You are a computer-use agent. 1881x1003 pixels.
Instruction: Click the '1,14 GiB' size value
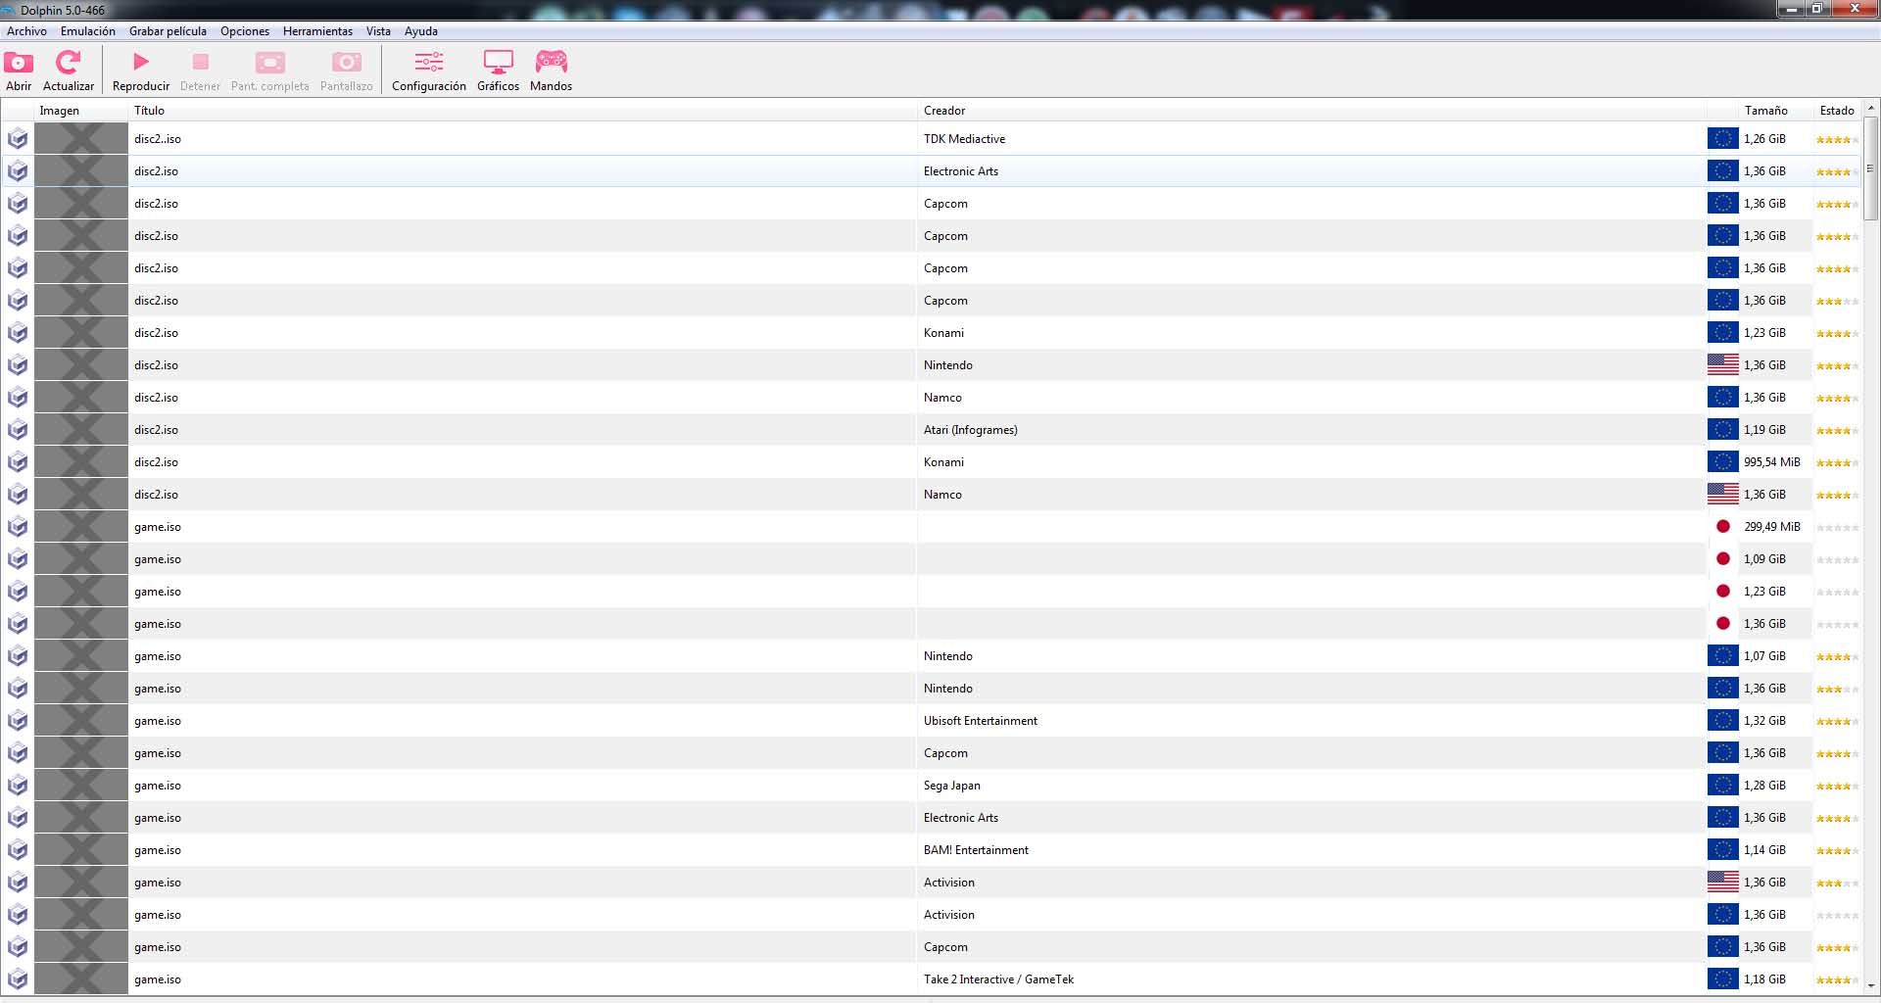[1765, 850]
